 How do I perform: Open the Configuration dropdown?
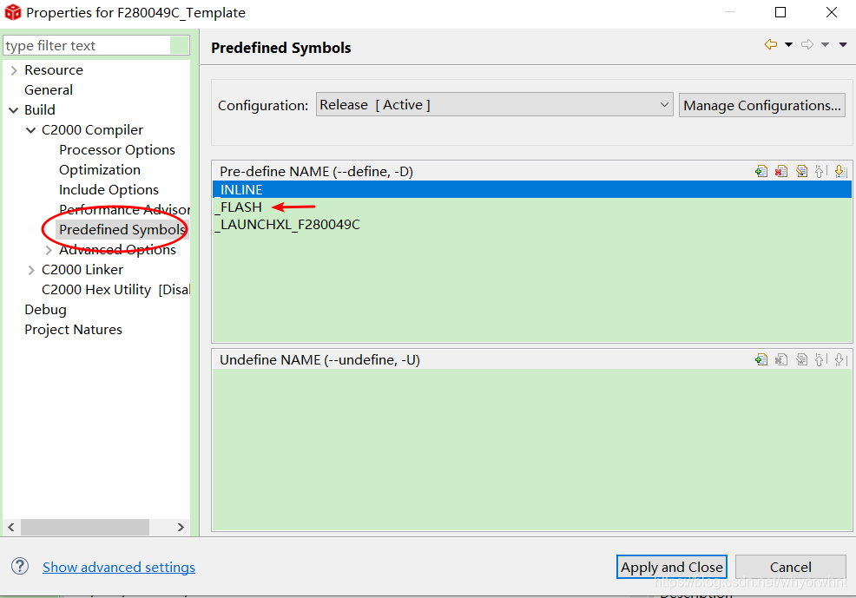point(494,104)
